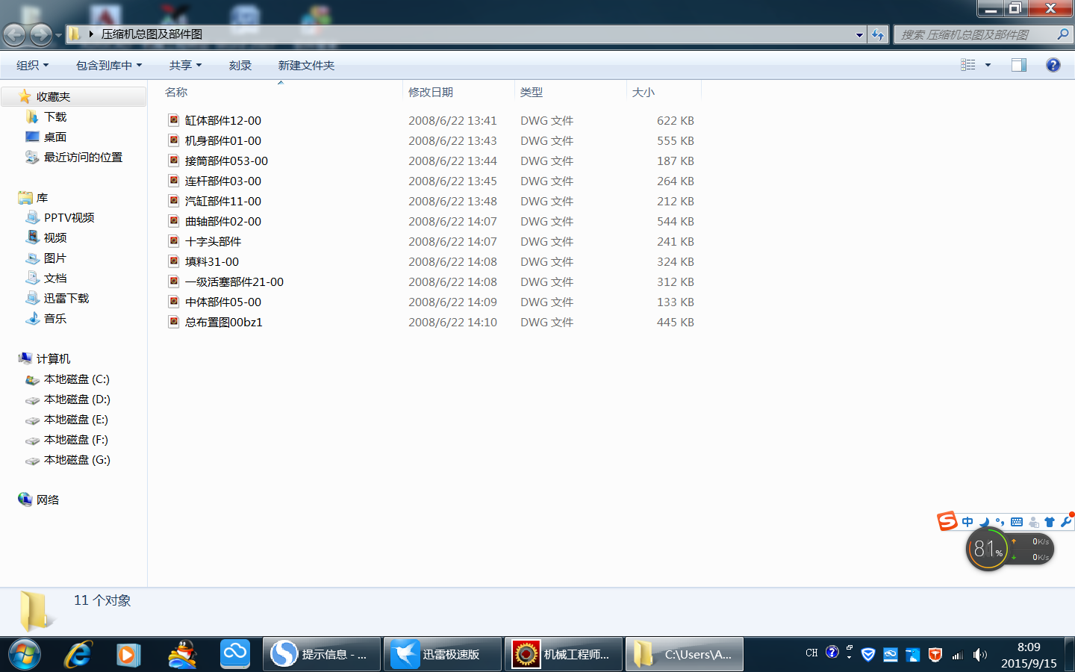This screenshot has width=1075, height=672.
Task: Click inside the folder search box
Action: coord(970,34)
